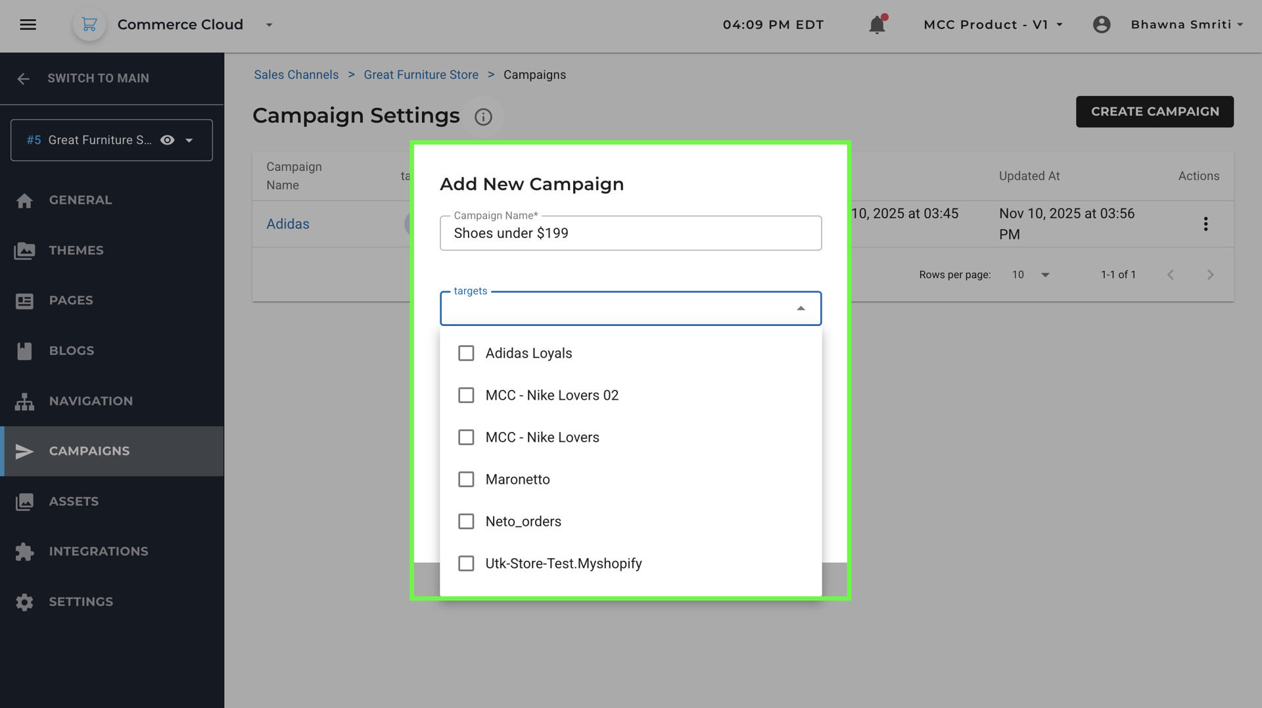The width and height of the screenshot is (1262, 708).
Task: Click the Create Campaign button
Action: click(x=1154, y=112)
